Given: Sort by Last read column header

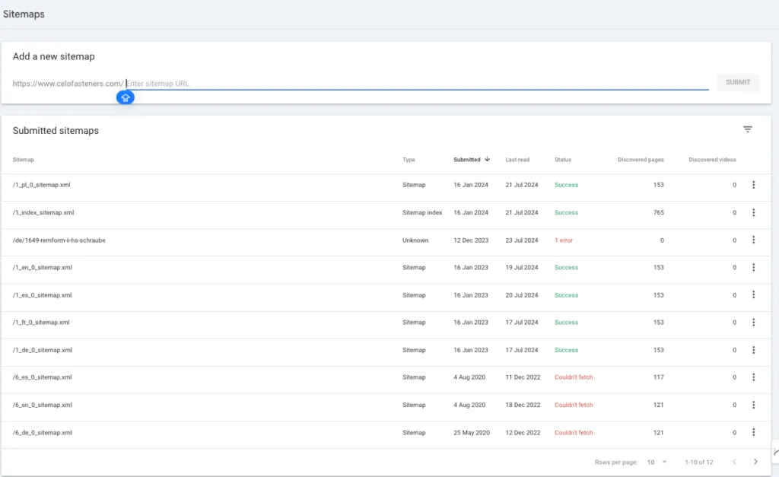Looking at the screenshot, I should pyautogui.click(x=517, y=160).
